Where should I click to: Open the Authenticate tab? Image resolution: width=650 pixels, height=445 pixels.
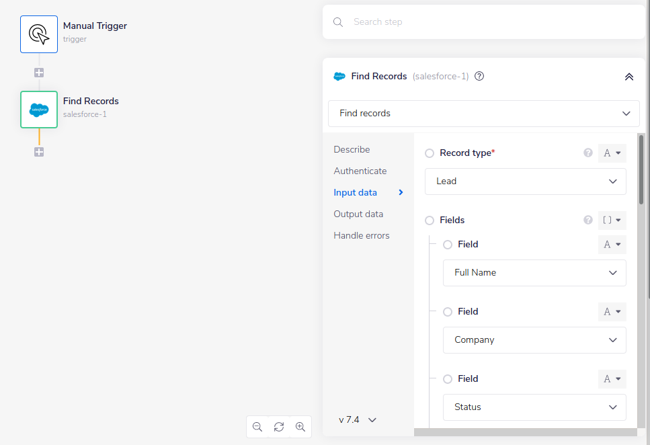360,171
